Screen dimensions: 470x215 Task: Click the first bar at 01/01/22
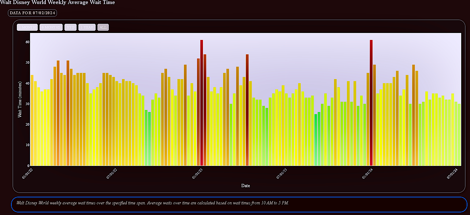tap(32, 120)
